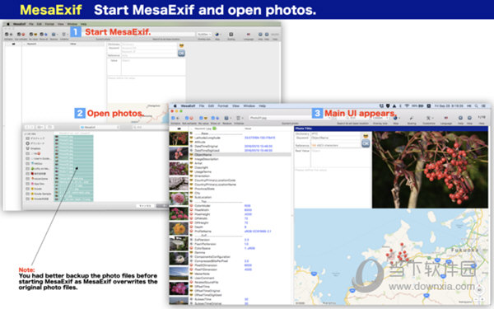Select the City keyword row
The width and height of the screenshot is (494, 309).
[240, 193]
